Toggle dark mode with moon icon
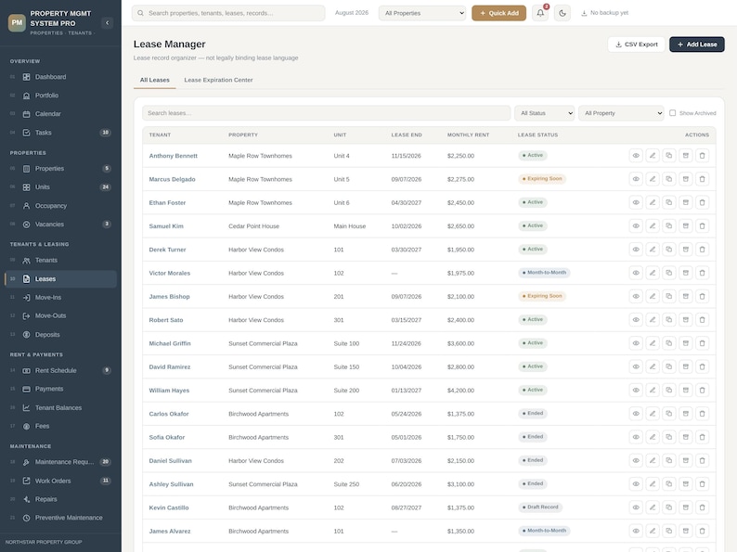This screenshot has width=737, height=552. [x=562, y=13]
